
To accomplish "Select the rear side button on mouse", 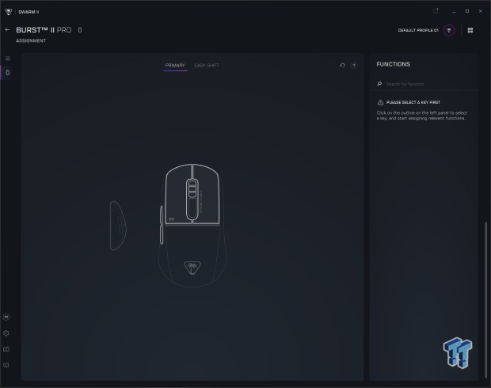I will pos(162,235).
